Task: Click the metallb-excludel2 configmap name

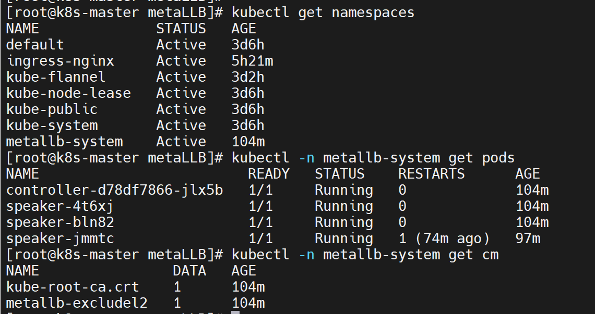Action: (x=77, y=303)
